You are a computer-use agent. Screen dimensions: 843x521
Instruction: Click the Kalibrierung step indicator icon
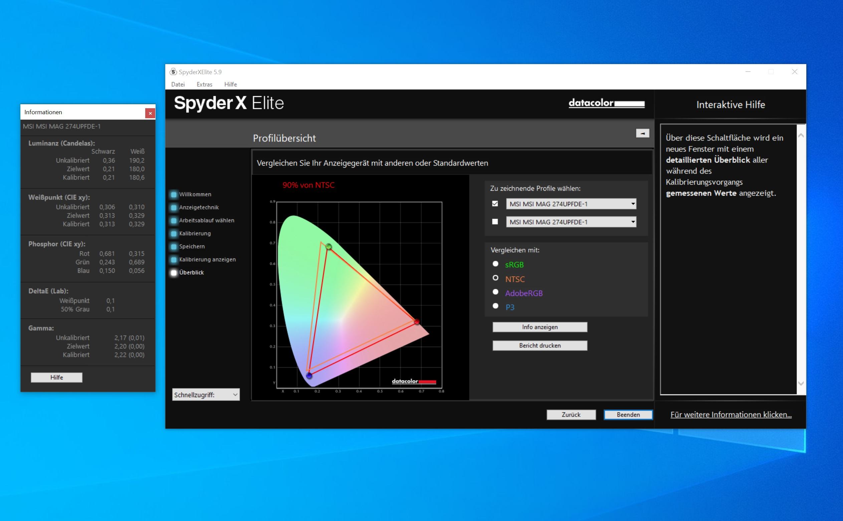tap(174, 234)
